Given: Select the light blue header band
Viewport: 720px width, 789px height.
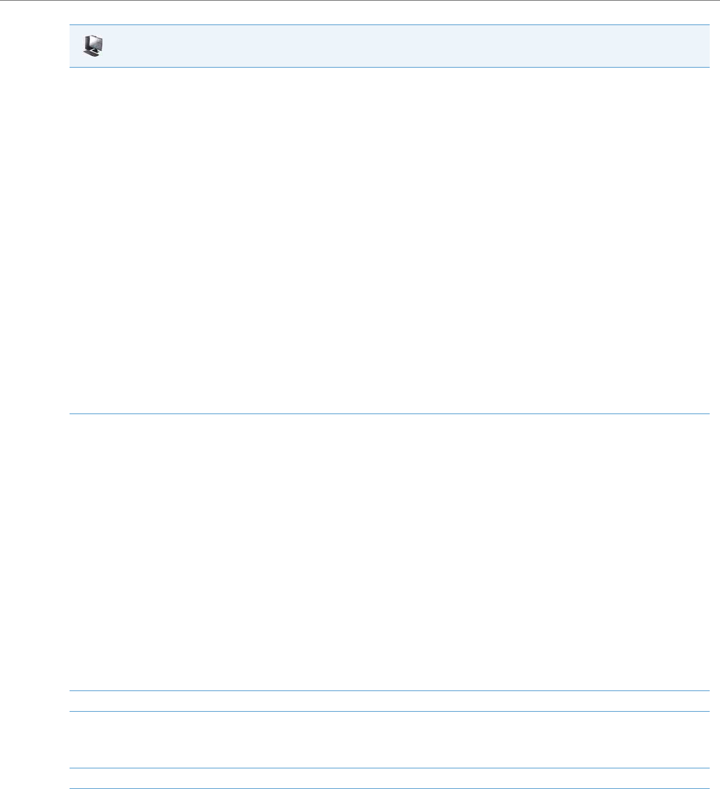Looking at the screenshot, I should [389, 46].
